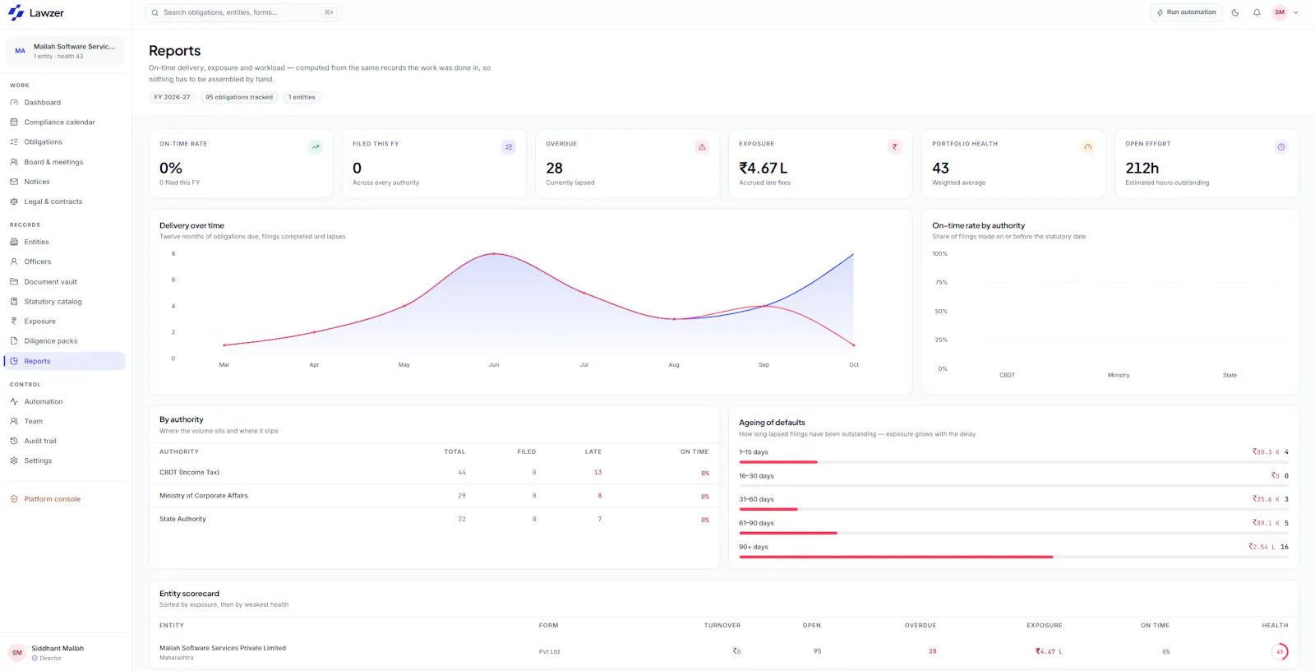This screenshot has width=1315, height=671.
Task: Click the Diligence packs file icon
Action: [x=14, y=341]
